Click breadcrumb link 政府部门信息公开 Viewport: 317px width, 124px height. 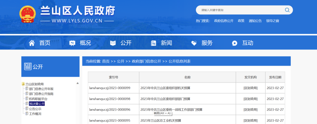pos(147,61)
